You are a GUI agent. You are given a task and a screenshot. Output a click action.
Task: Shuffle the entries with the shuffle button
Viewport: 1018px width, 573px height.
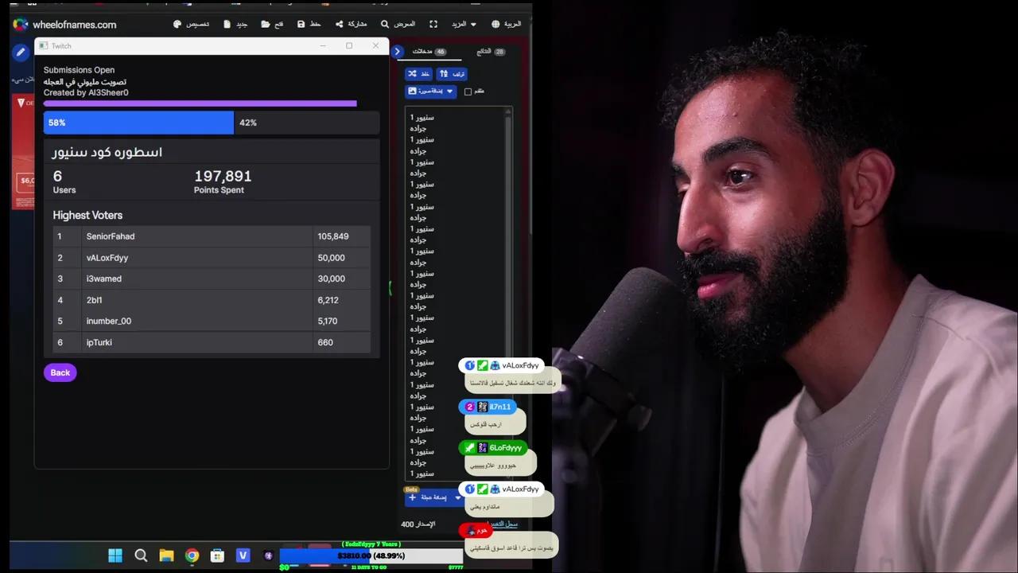(x=418, y=74)
